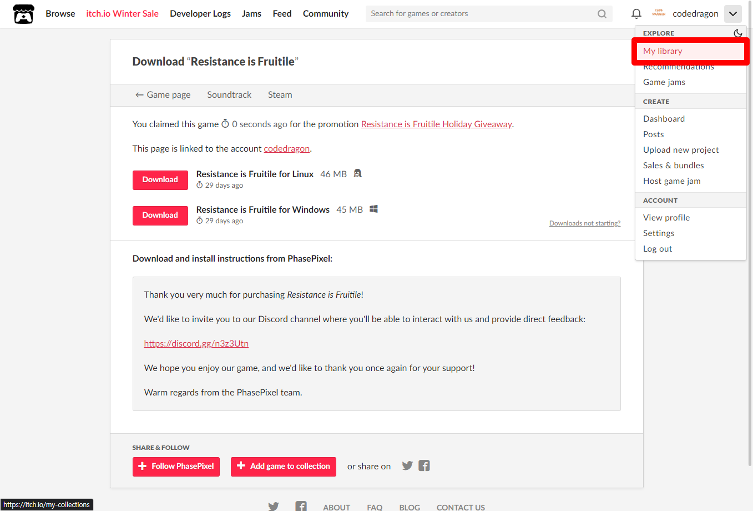Download Resistance is Fruitile for Linux
Image resolution: width=753 pixels, height=511 pixels.
[x=160, y=179]
